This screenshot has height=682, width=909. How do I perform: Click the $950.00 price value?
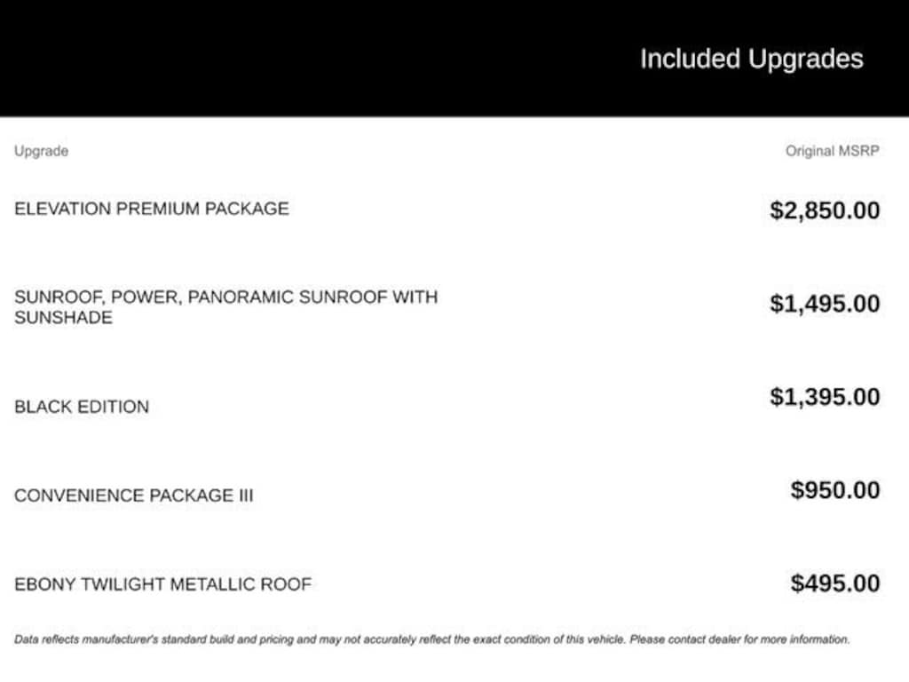tap(834, 490)
